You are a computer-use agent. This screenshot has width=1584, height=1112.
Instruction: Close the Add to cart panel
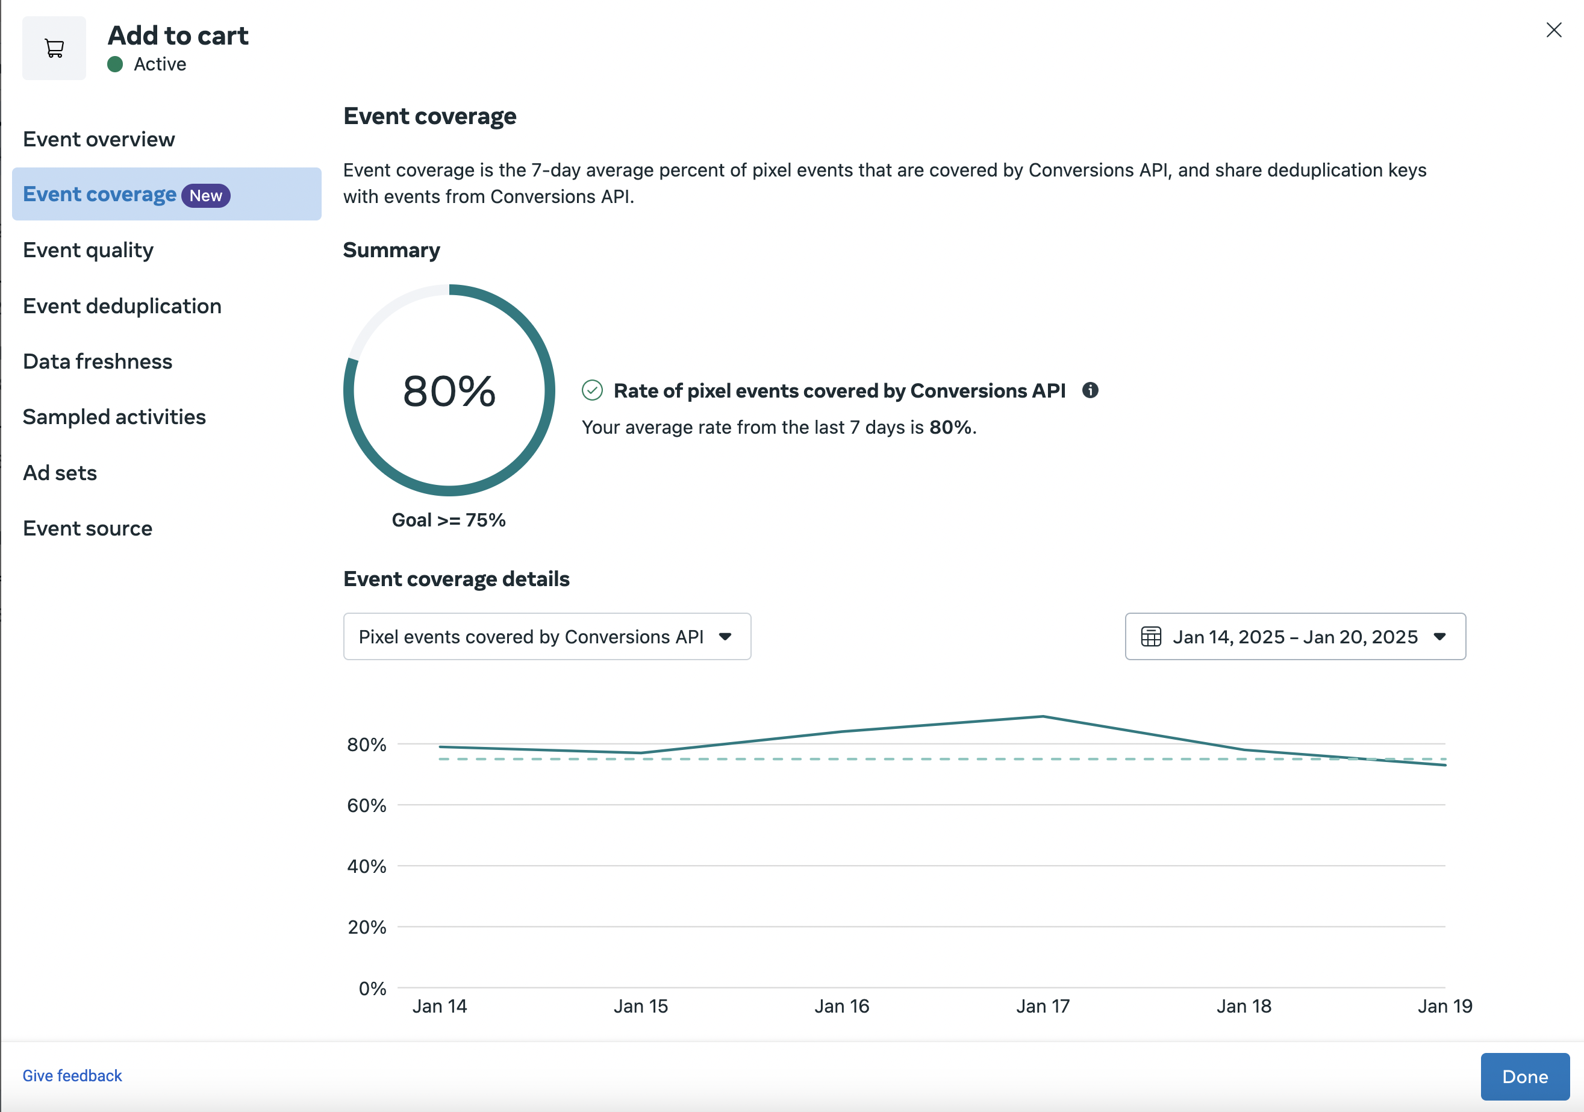(x=1554, y=30)
